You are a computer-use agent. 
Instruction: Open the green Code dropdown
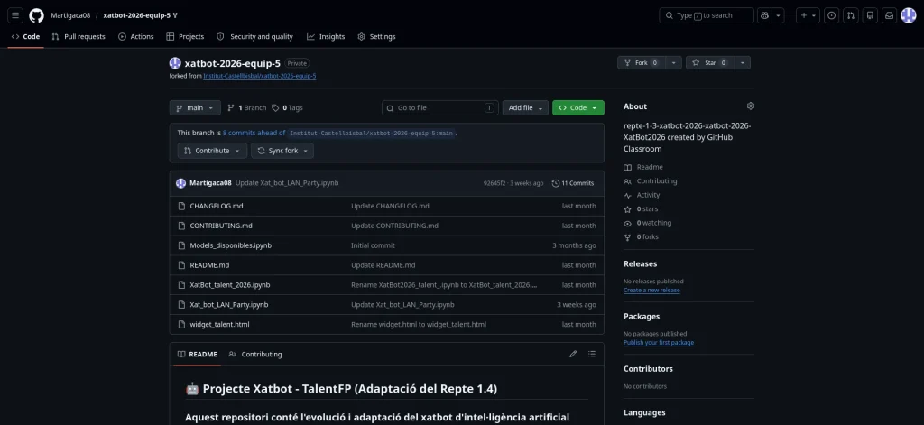[x=577, y=108]
